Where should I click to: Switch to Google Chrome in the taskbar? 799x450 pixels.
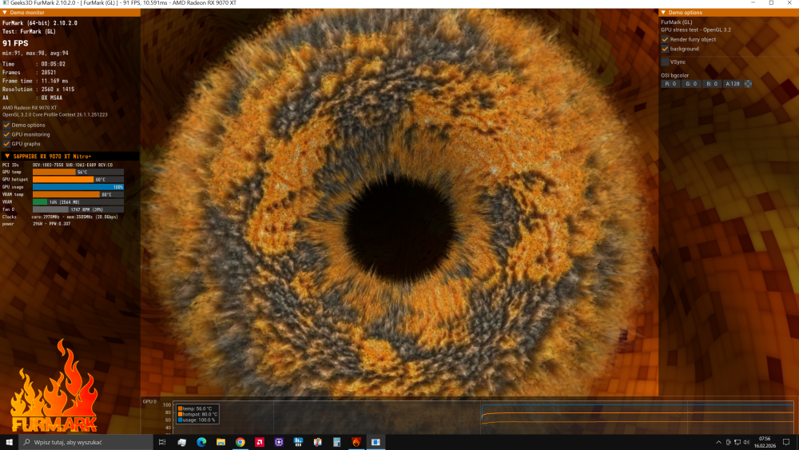(240, 442)
